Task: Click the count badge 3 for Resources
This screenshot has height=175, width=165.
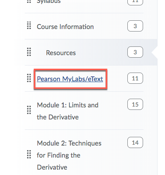Action: tap(135, 52)
